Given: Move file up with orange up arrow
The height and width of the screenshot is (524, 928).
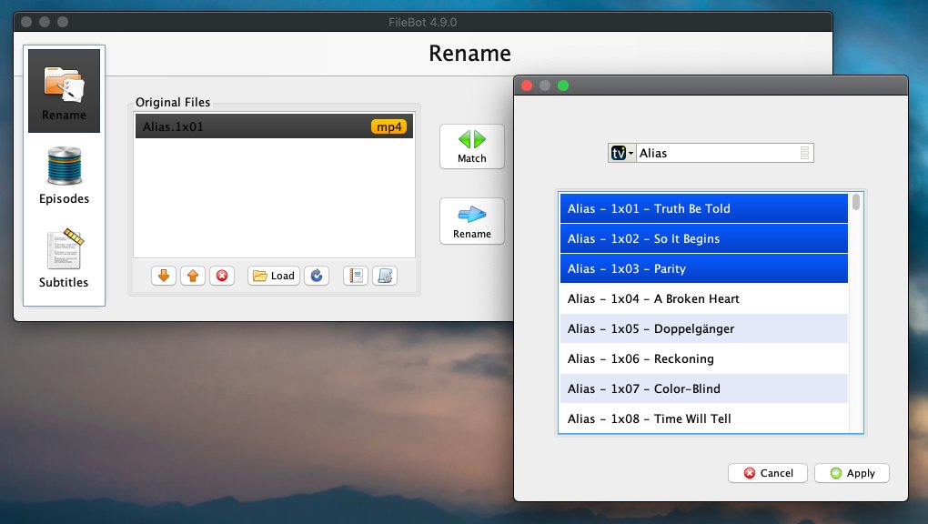Looking at the screenshot, I should 193,276.
